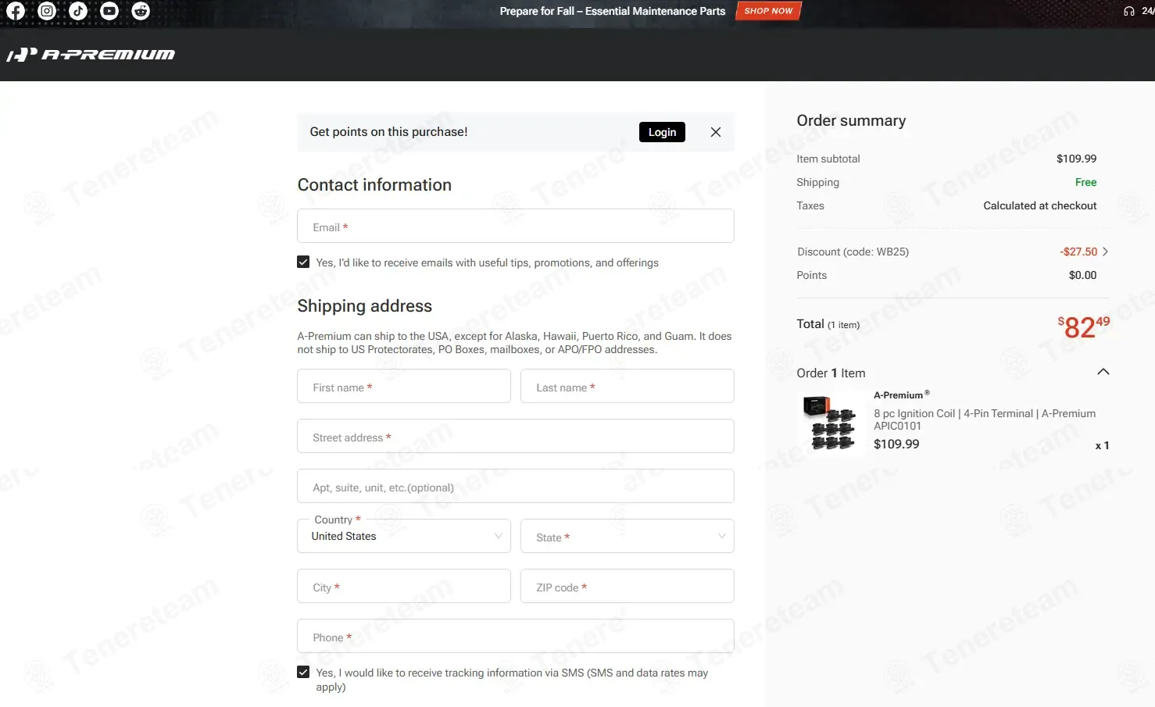Image resolution: width=1155 pixels, height=707 pixels.
Task: Open the Reddit social icon
Action: [141, 11]
